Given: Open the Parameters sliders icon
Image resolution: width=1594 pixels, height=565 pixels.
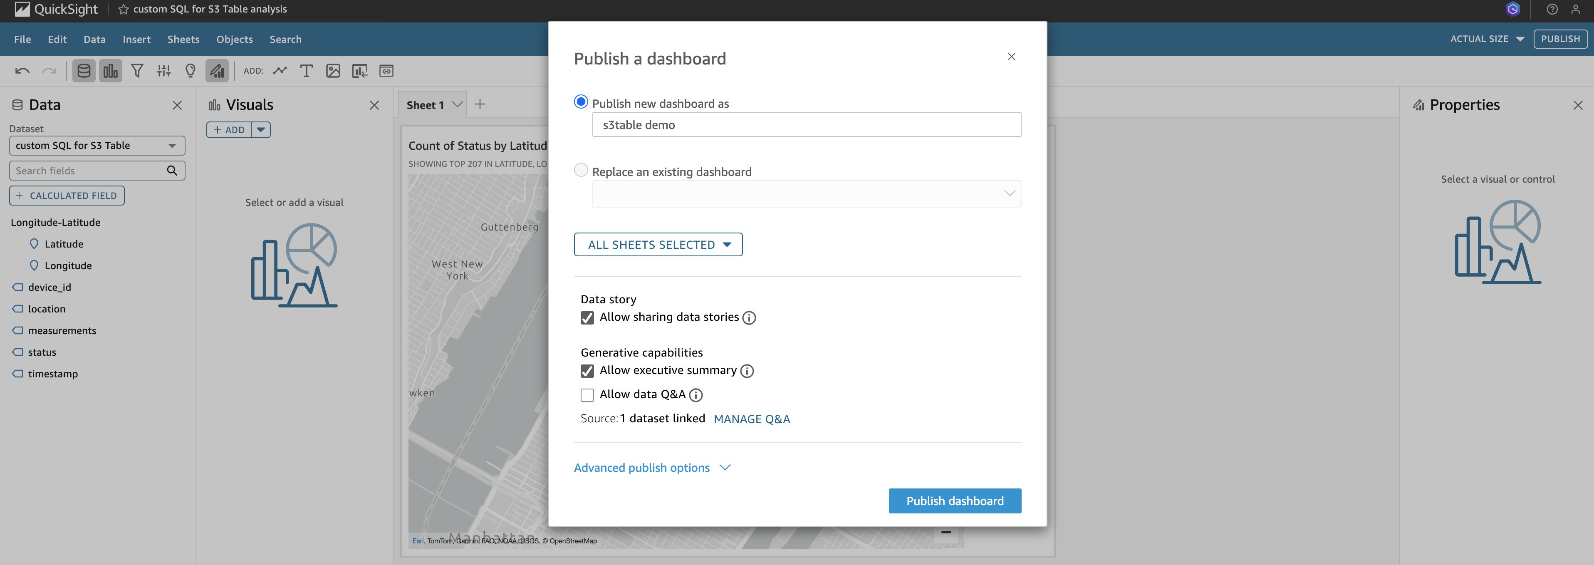Looking at the screenshot, I should 164,71.
